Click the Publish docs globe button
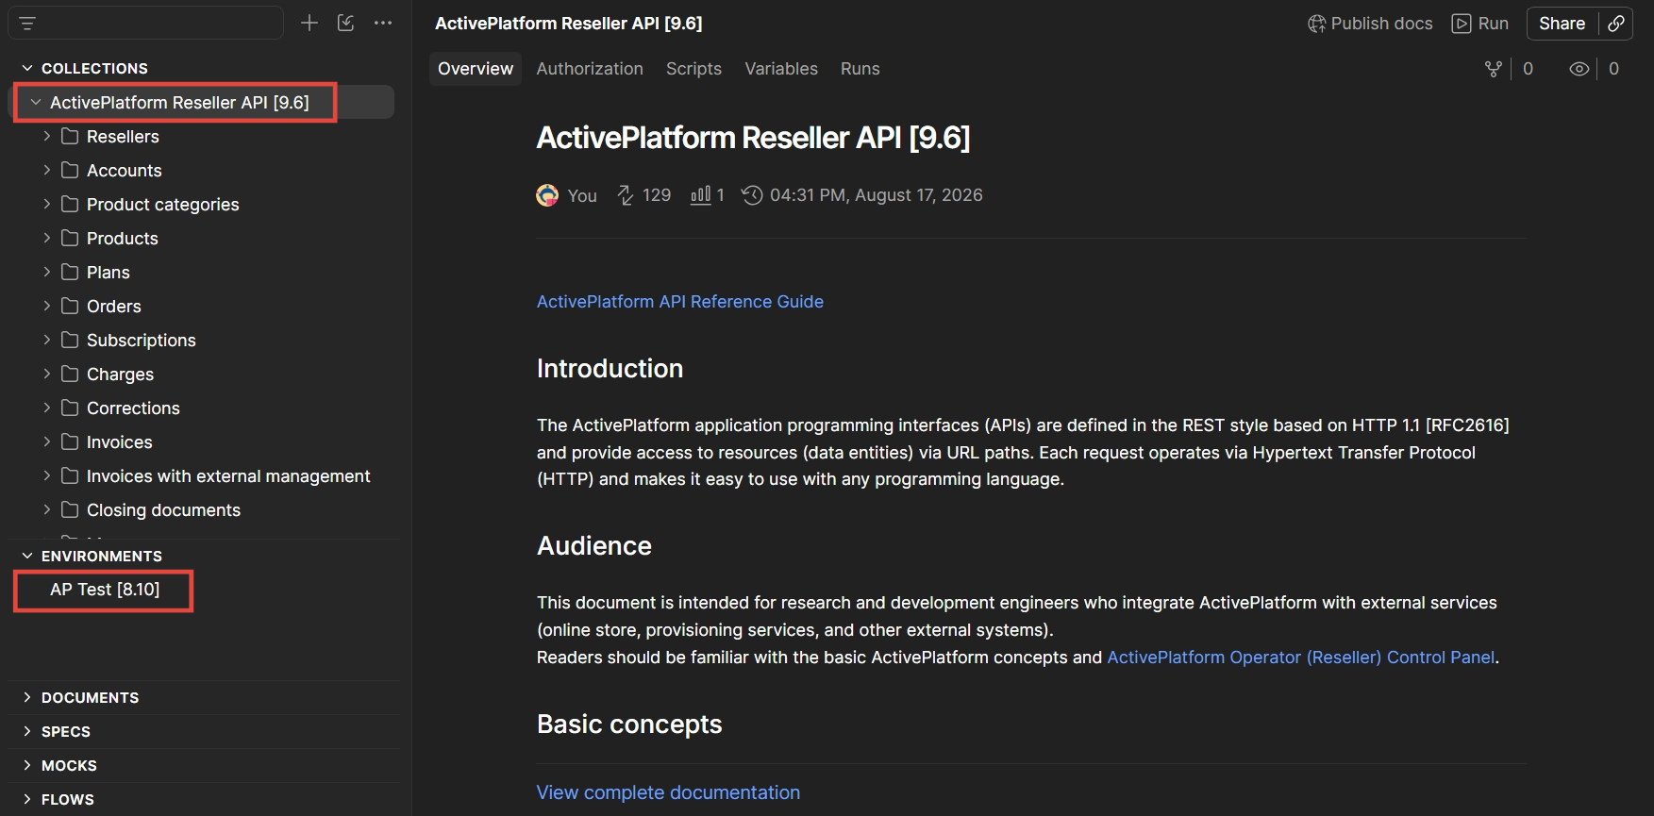The width and height of the screenshot is (1654, 816). click(1370, 24)
